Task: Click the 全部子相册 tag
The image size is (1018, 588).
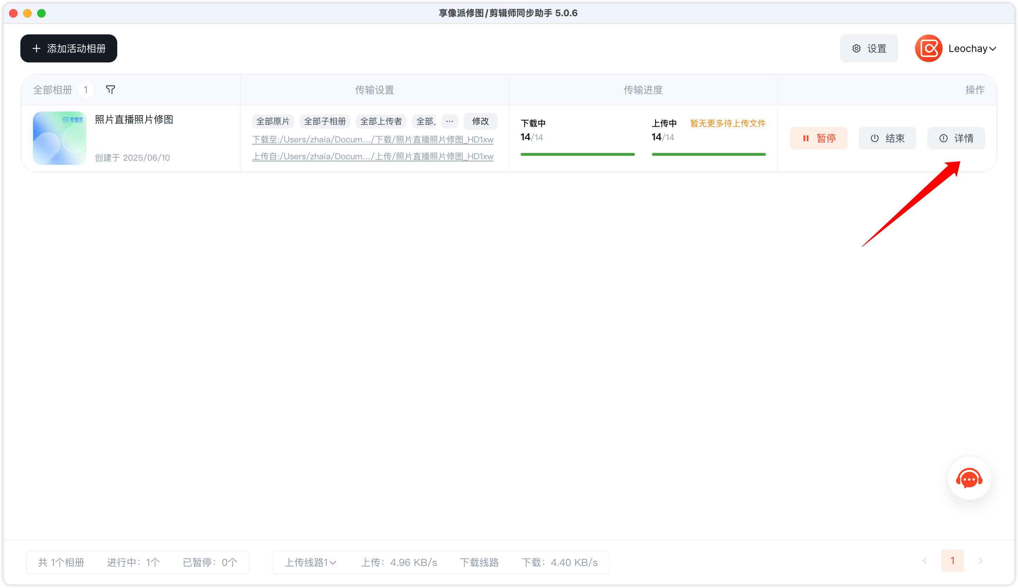Action: 325,121
